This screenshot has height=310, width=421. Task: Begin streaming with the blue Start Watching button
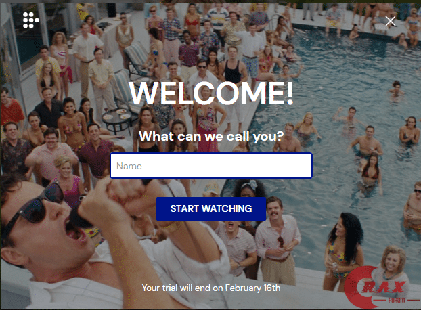(x=211, y=208)
